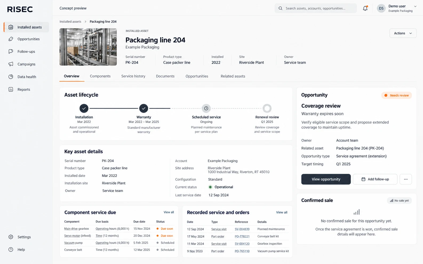Switch to the Related assets tab

(x=233, y=76)
